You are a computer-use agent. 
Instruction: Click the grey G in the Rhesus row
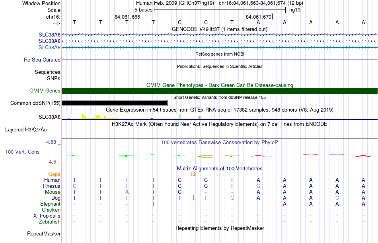(258, 186)
